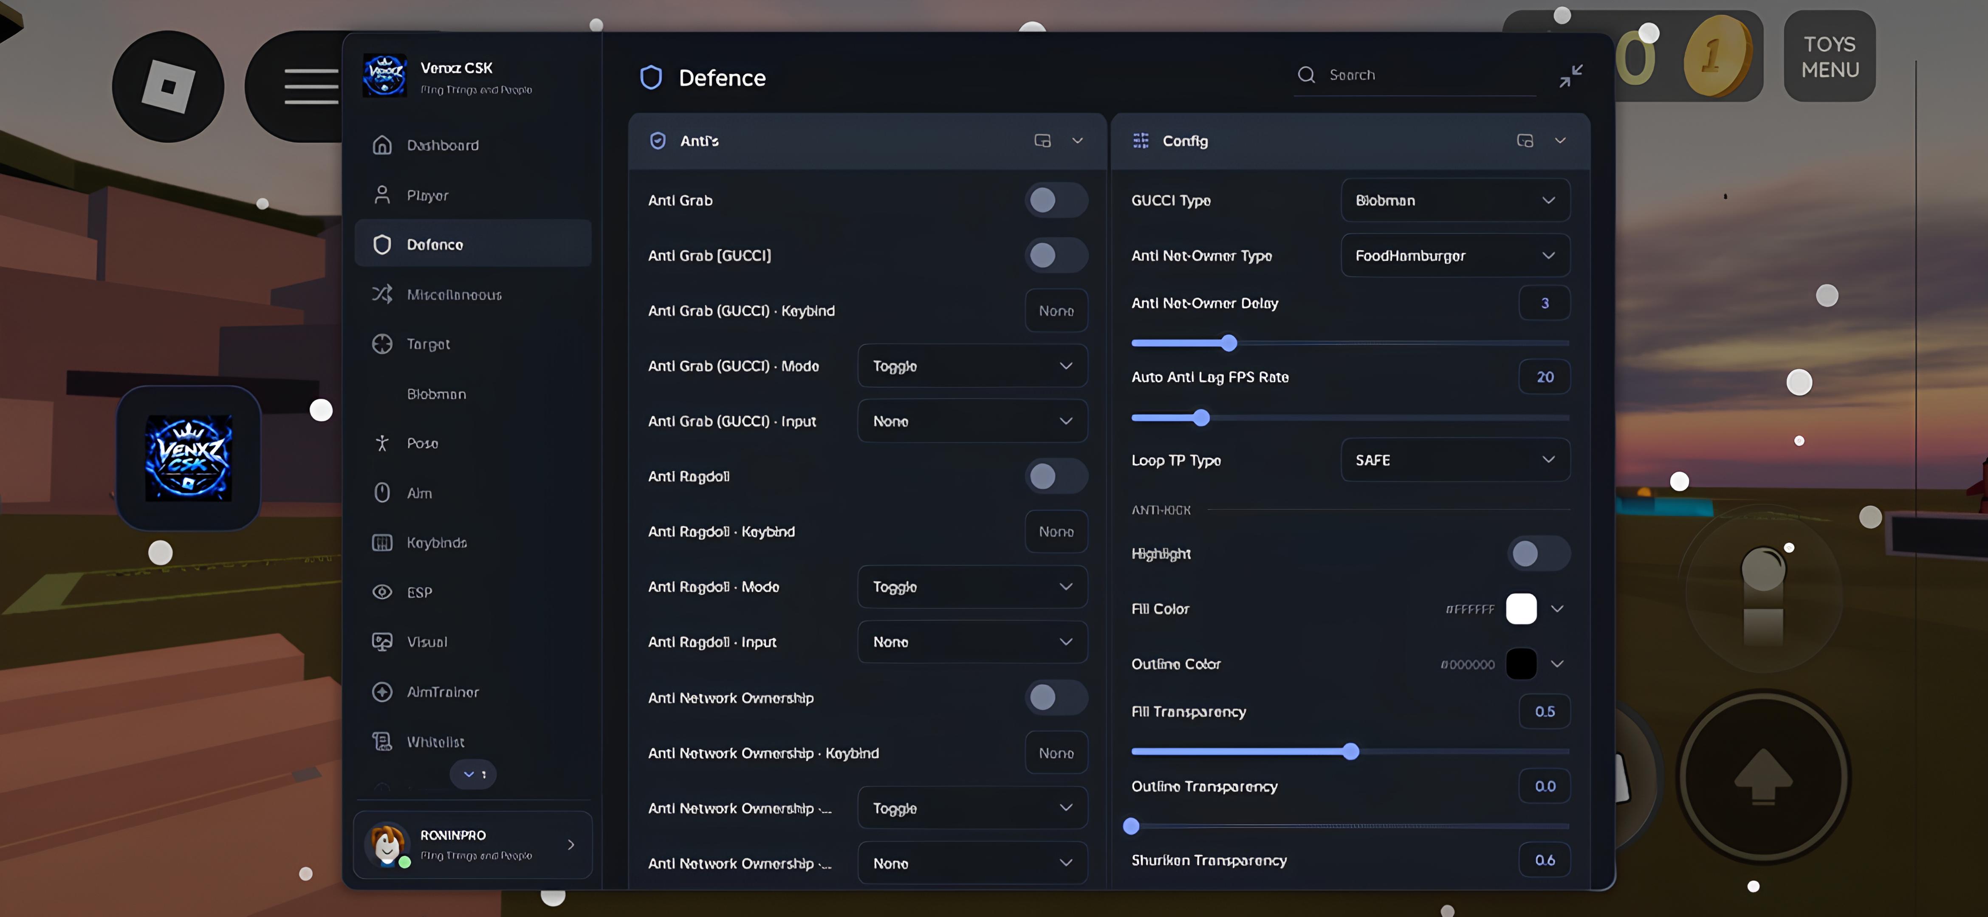Click the Pose stick-figure icon
The width and height of the screenshot is (1988, 917).
382,443
